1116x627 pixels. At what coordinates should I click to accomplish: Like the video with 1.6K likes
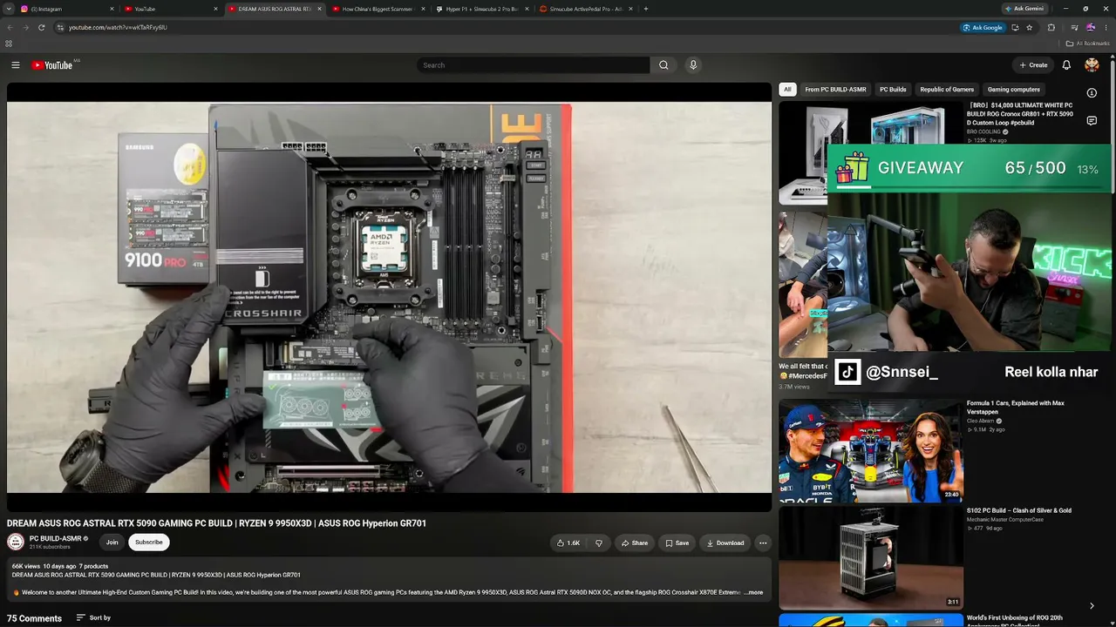(568, 543)
